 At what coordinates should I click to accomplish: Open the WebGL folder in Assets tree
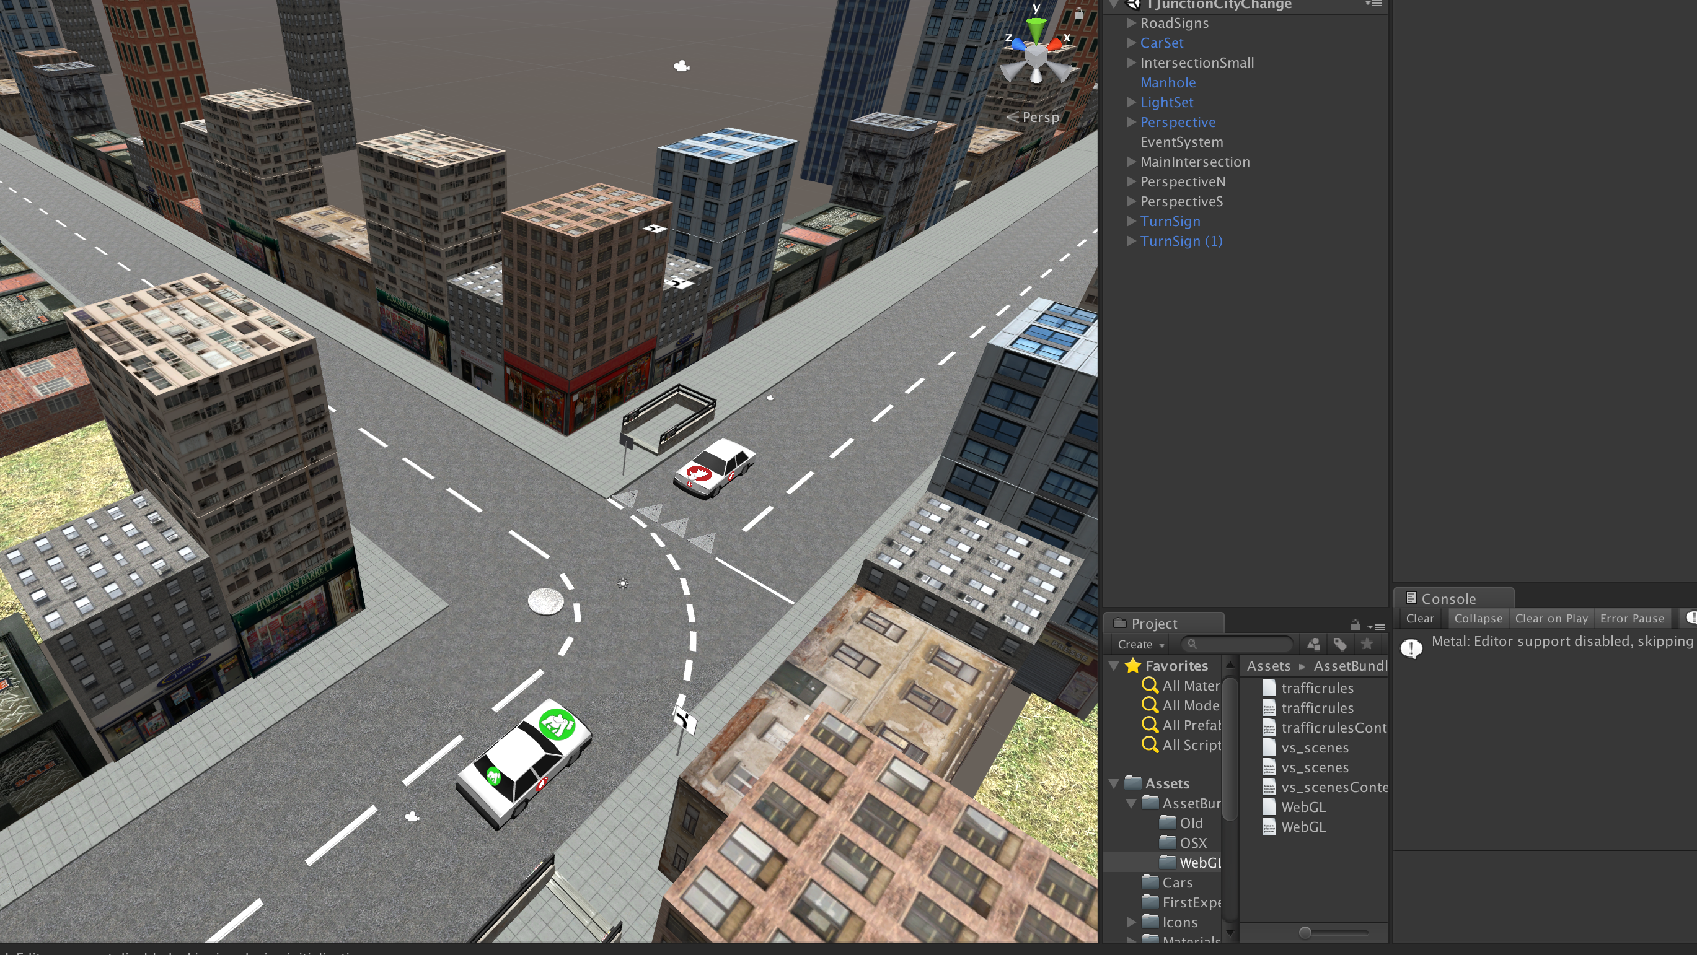coord(1199,862)
